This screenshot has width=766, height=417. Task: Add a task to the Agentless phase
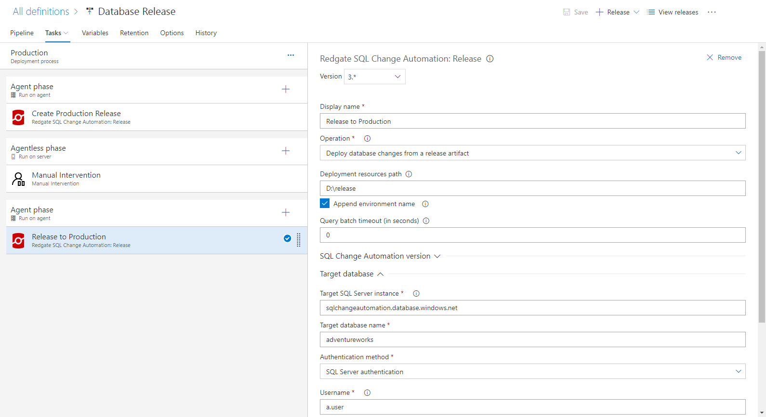click(286, 151)
